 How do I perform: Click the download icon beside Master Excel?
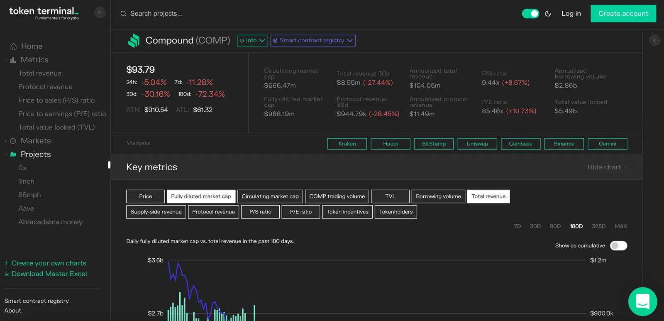tap(7, 274)
